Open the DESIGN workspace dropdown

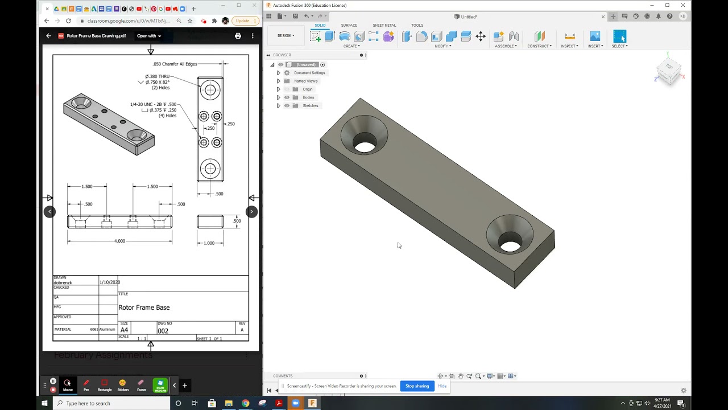[286, 35]
